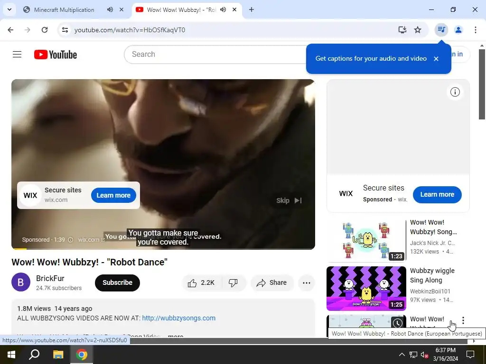Open the wubbzysongs.com link in description

tap(179, 318)
